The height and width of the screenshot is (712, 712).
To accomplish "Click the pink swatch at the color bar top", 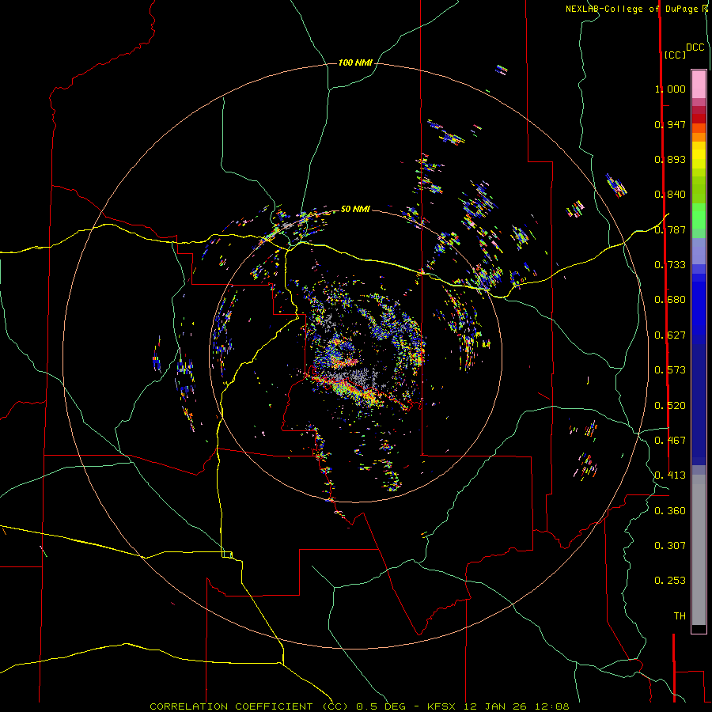I will 699,85.
